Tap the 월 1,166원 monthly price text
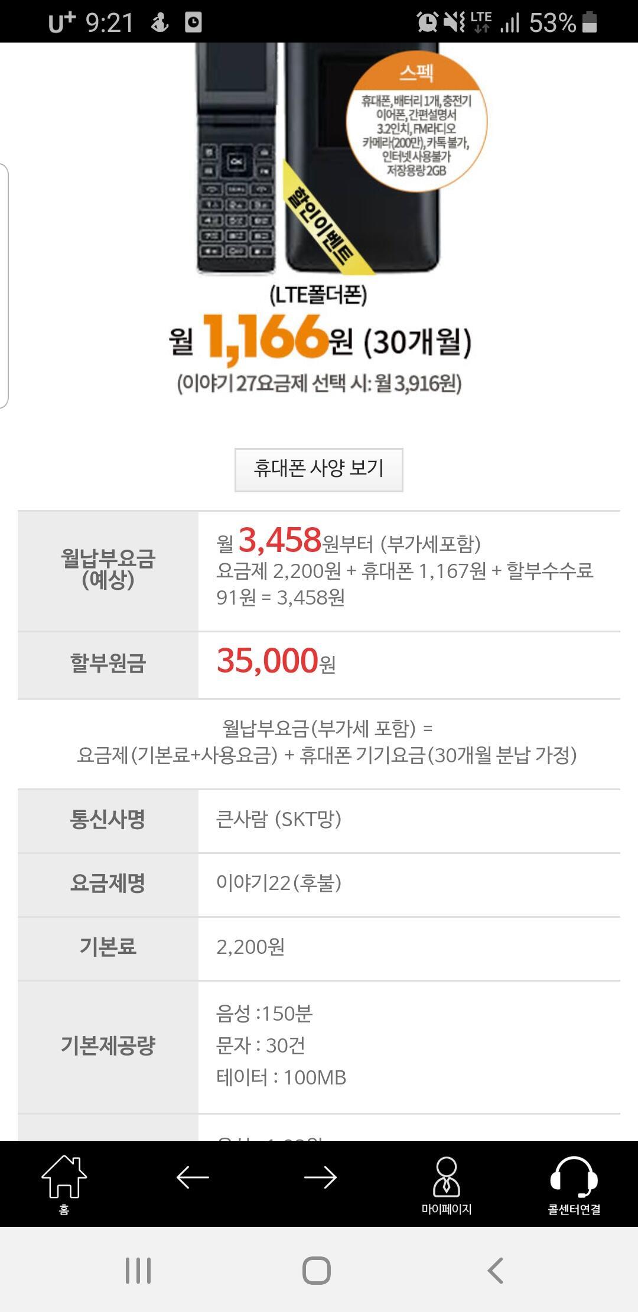 click(319, 338)
